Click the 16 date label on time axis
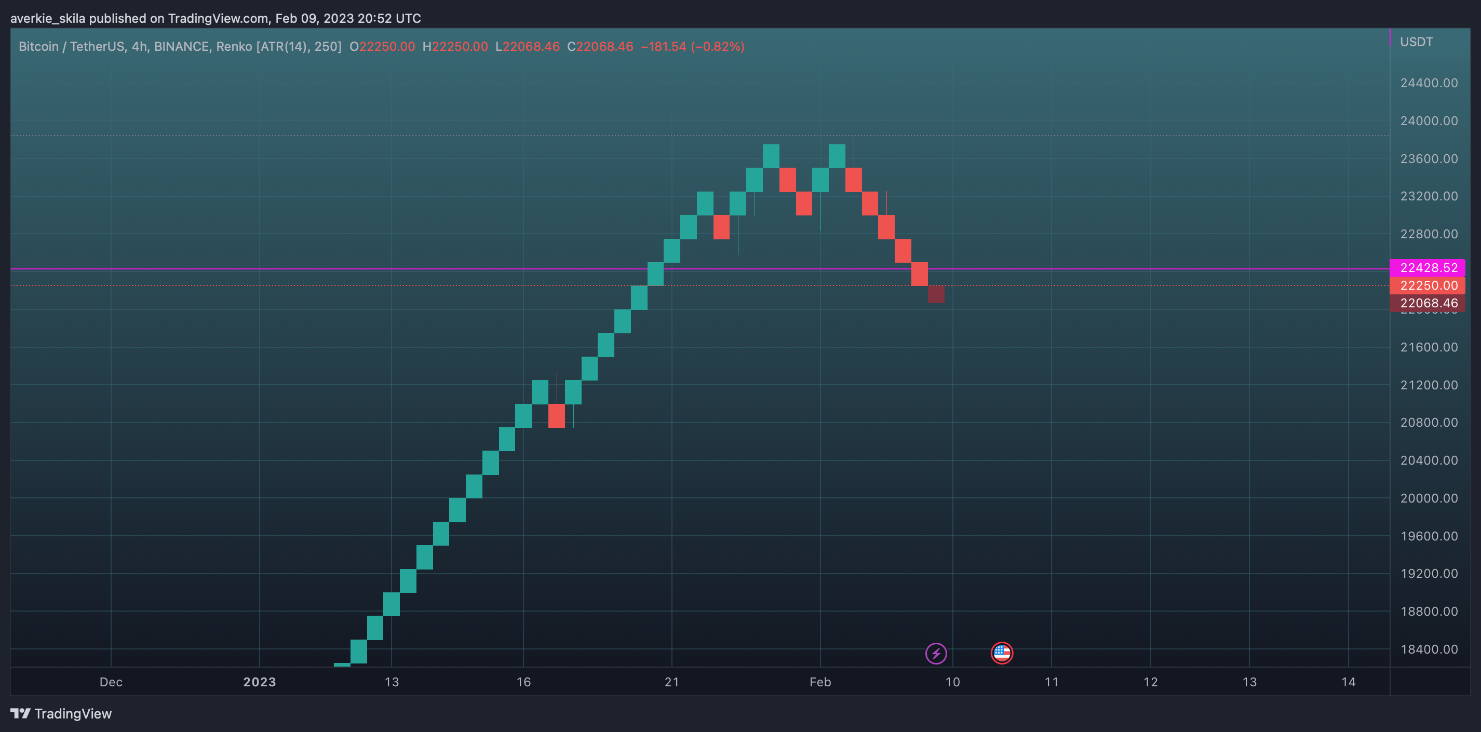1481x732 pixels. [x=523, y=682]
